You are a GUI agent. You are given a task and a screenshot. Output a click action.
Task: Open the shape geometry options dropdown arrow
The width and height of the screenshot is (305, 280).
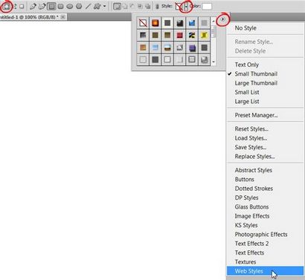point(104,7)
